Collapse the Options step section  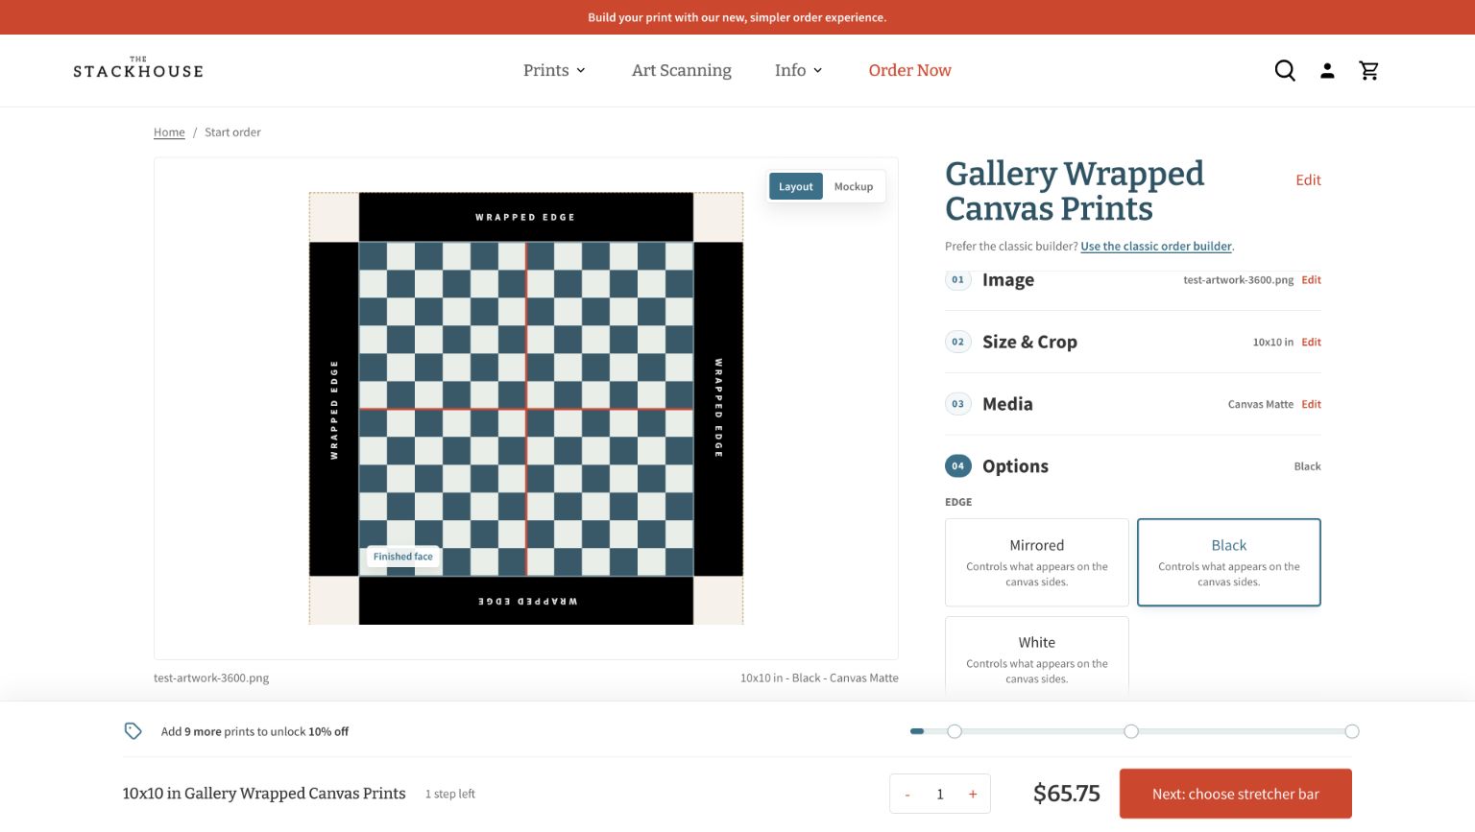[x=1133, y=466]
